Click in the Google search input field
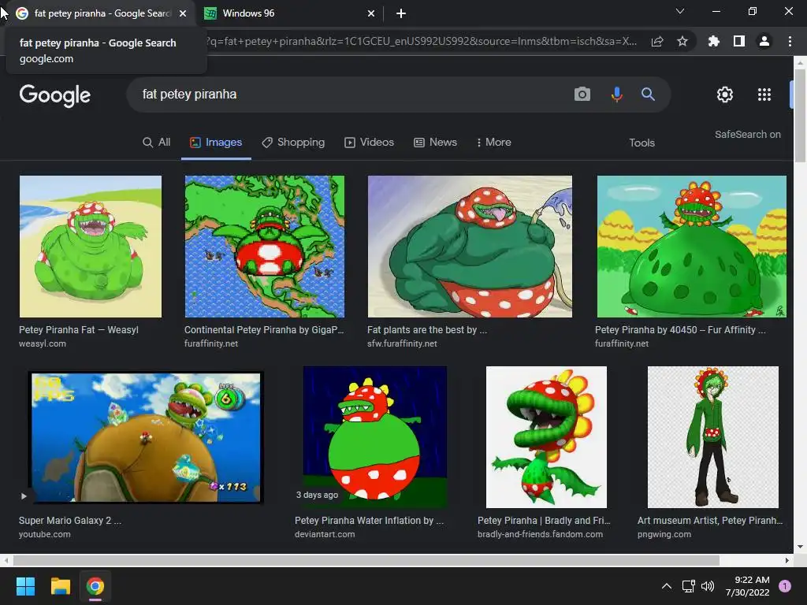The width and height of the screenshot is (807, 605). [x=350, y=95]
